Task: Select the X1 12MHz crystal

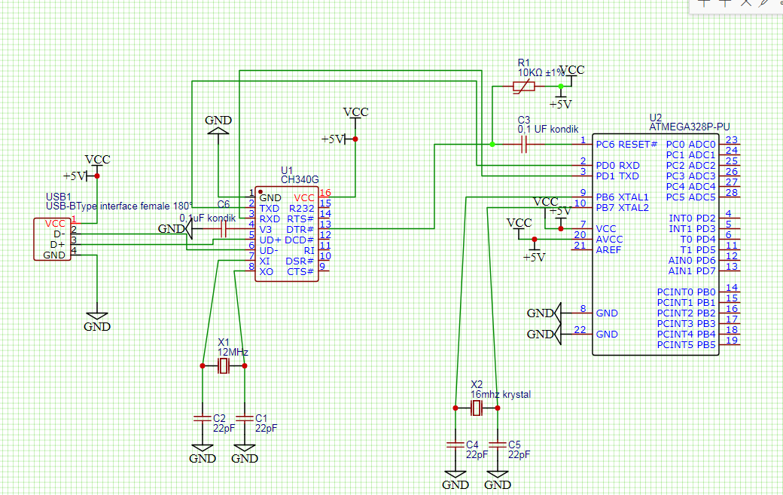Action: pos(224,366)
